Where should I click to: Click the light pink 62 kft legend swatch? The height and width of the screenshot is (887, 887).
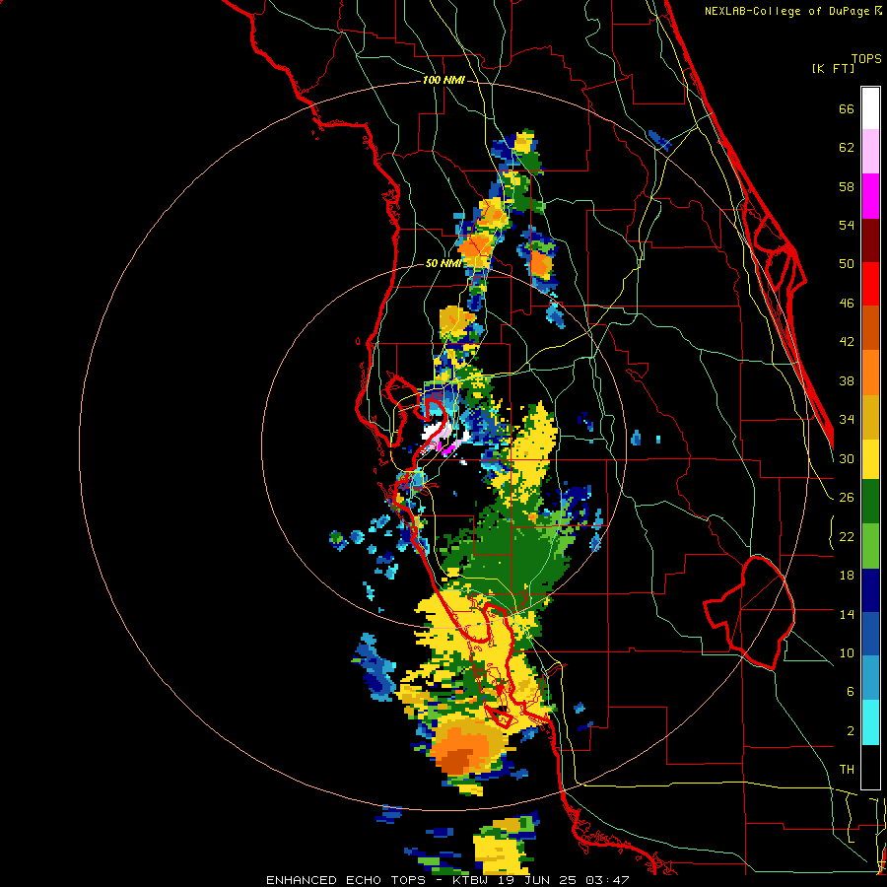[x=870, y=152]
